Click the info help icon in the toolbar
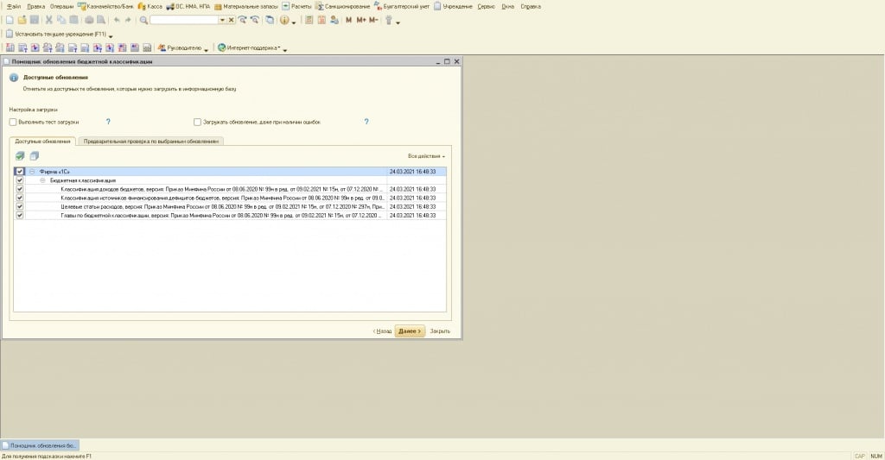 click(284, 20)
